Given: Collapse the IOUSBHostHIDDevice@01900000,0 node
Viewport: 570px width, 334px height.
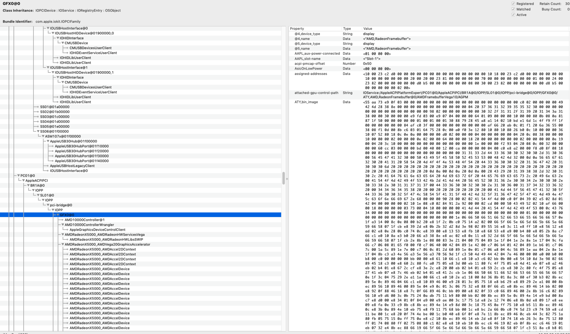Looking at the screenshot, I should pyautogui.click(x=53, y=33).
